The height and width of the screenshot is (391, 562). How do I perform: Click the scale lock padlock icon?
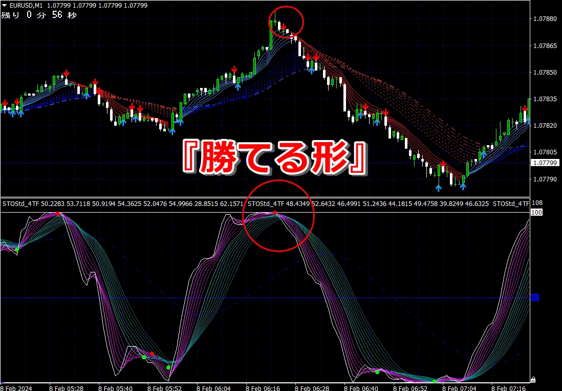533,380
